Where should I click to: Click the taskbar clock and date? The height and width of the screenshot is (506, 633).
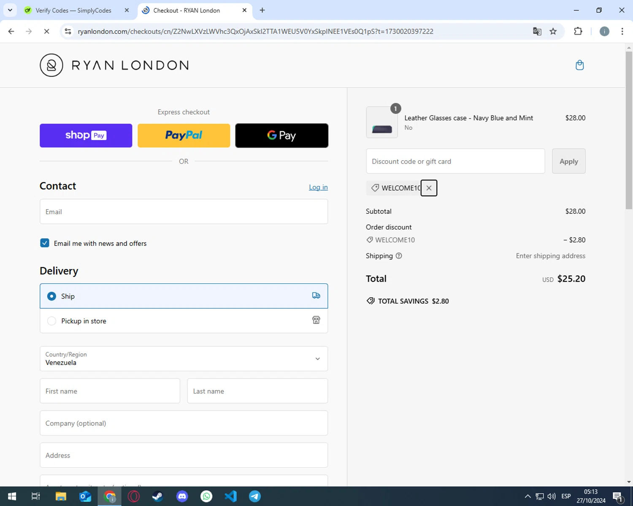(x=591, y=496)
